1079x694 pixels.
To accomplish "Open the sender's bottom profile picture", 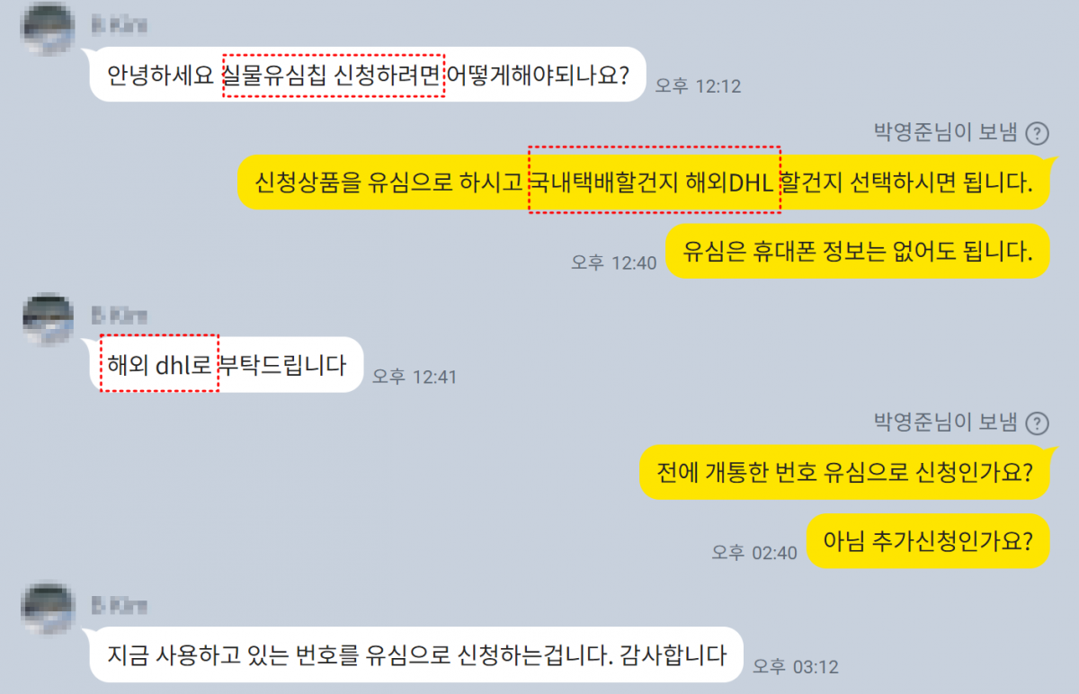I will (48, 609).
